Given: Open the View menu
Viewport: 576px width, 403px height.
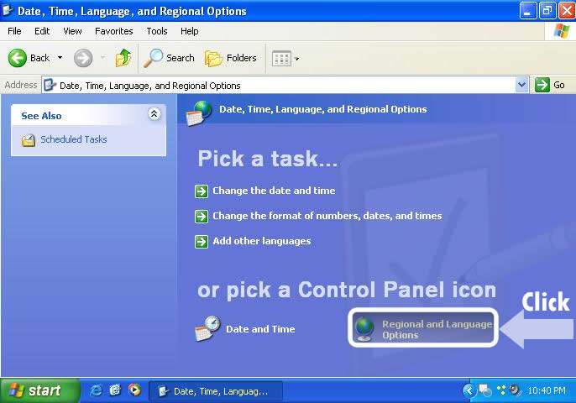Looking at the screenshot, I should [72, 31].
